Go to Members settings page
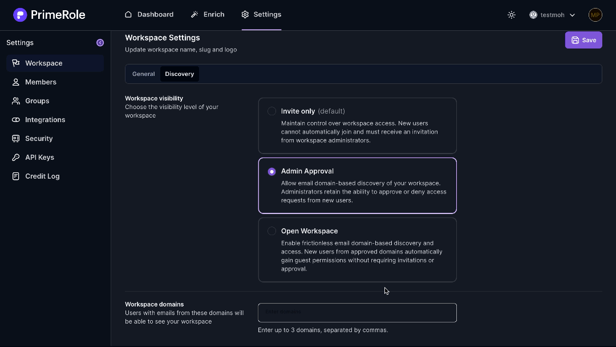The height and width of the screenshot is (347, 616). coord(55,82)
